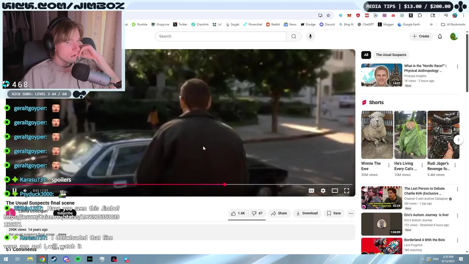Start voice search with microphone icon
The image size is (469, 264).
(310, 36)
